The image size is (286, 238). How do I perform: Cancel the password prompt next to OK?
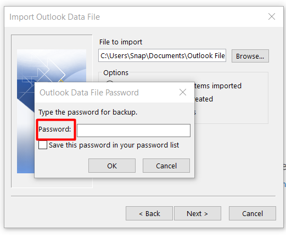pos(166,166)
